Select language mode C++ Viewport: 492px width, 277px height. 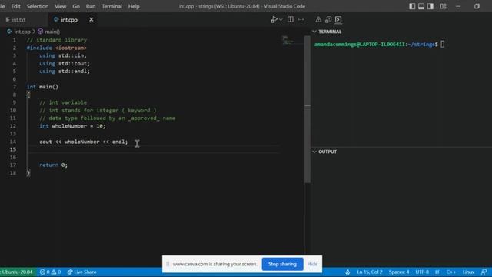pos(451,272)
